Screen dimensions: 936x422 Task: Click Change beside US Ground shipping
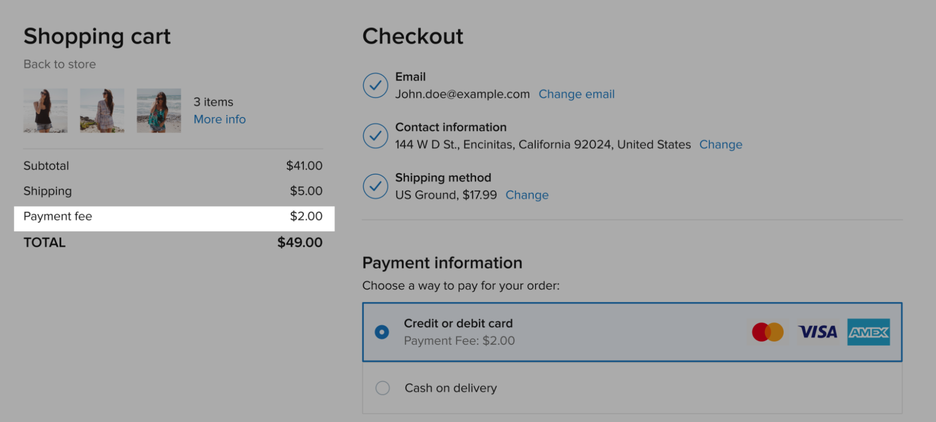coord(527,195)
